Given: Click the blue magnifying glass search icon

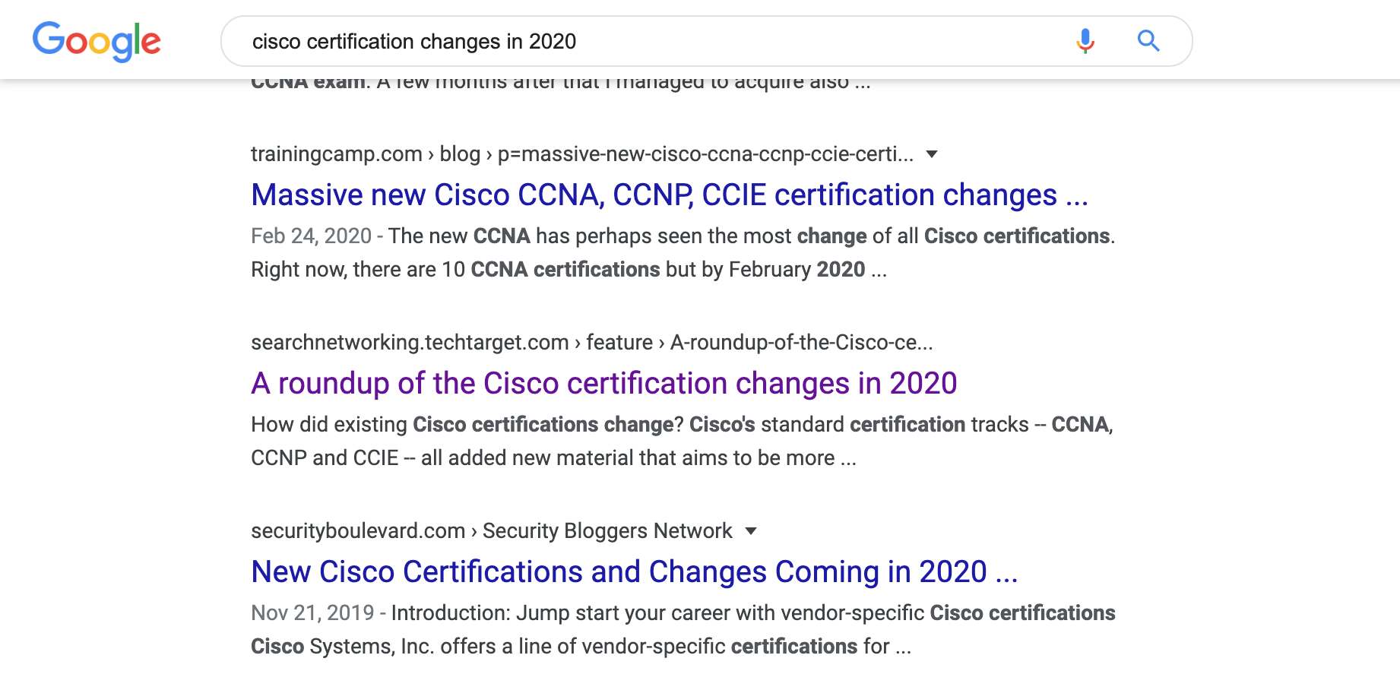Looking at the screenshot, I should 1148,41.
